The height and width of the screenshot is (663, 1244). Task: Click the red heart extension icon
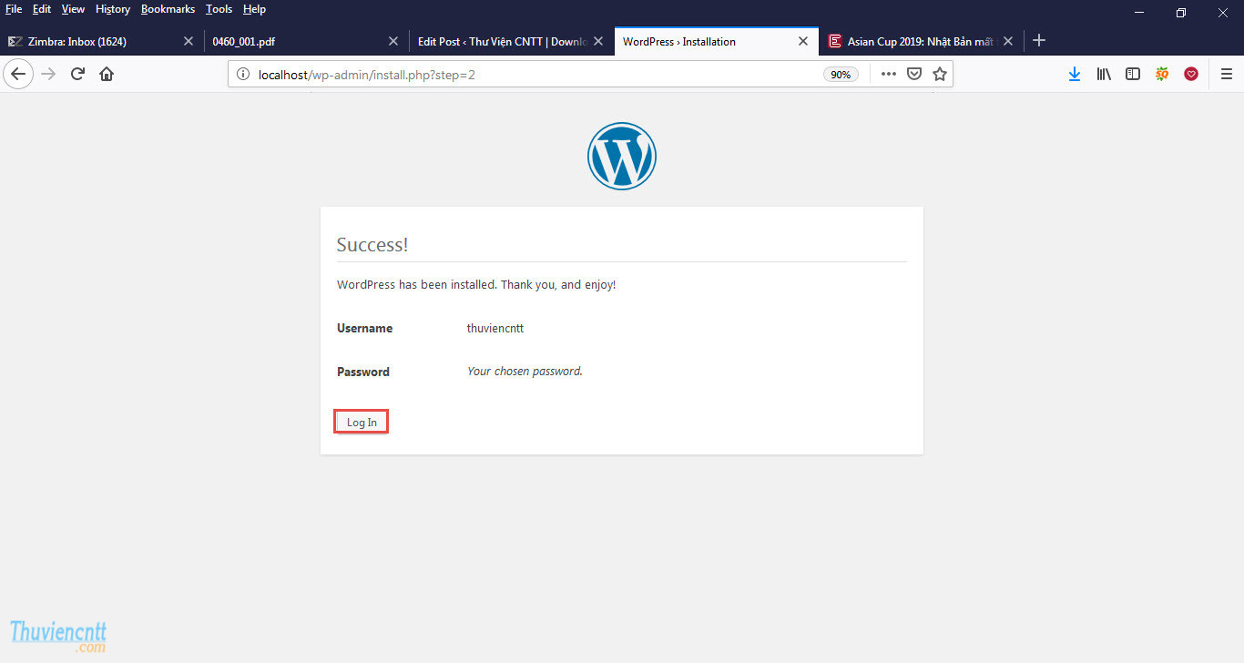pyautogui.click(x=1191, y=74)
